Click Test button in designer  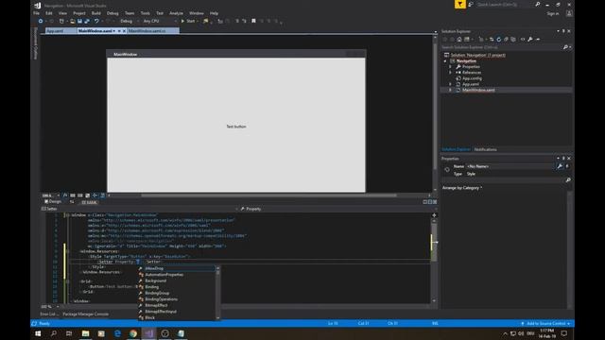[x=236, y=127]
